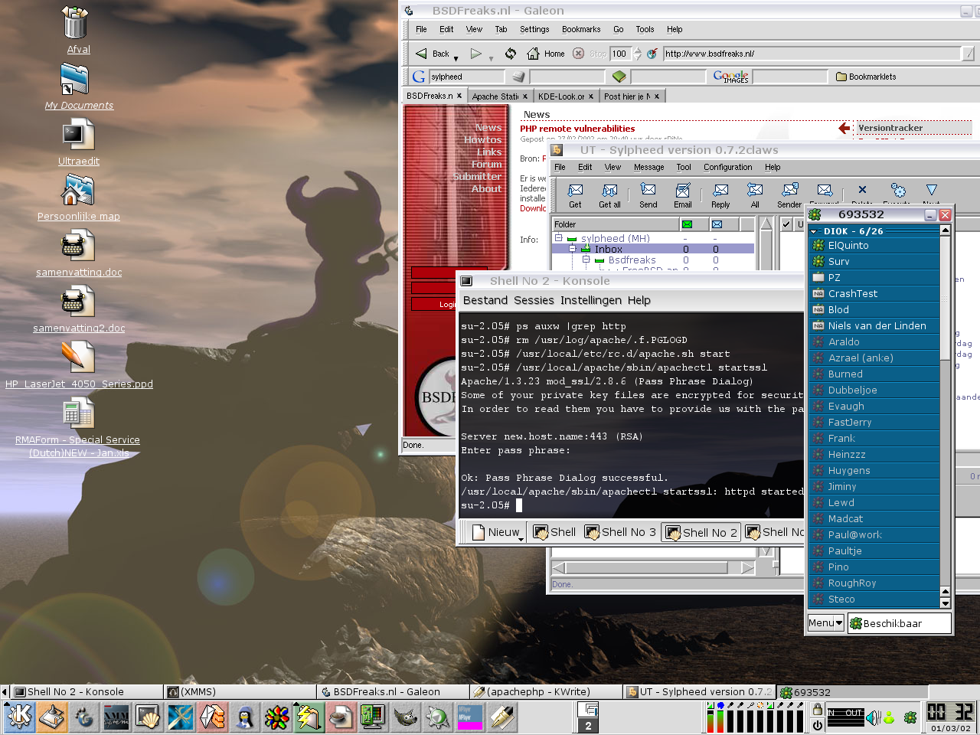Open Afval trash desktop icon

click(76, 23)
